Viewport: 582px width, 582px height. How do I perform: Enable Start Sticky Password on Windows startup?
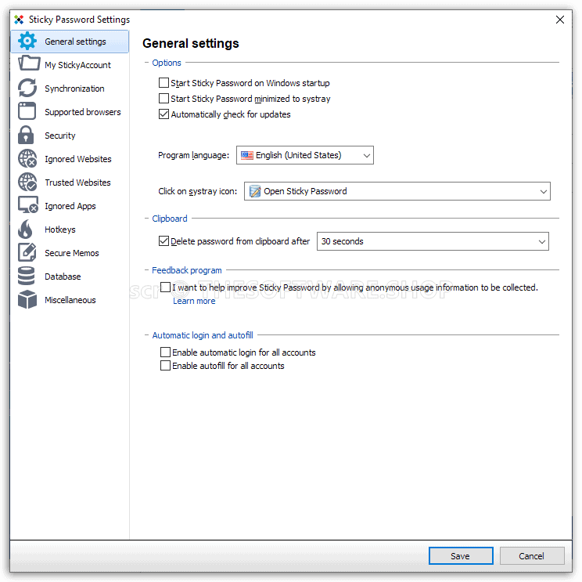pos(163,82)
